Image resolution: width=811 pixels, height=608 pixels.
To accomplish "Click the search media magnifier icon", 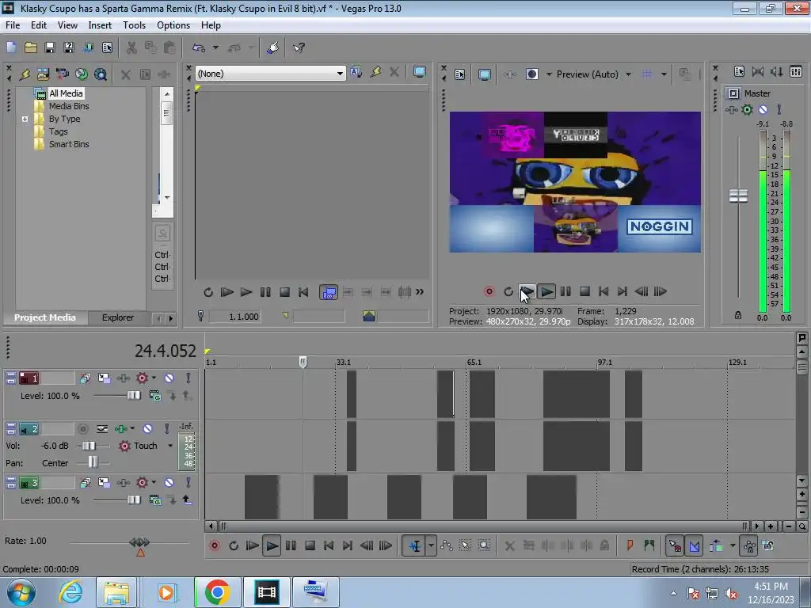I will [x=101, y=74].
